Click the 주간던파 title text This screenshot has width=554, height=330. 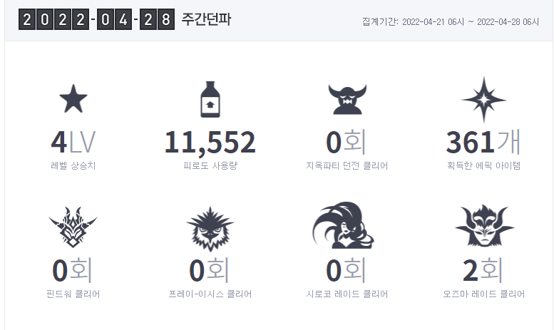pos(206,19)
